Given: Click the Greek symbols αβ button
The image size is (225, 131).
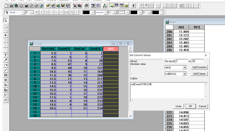Looking at the screenshot, I should (67, 12).
